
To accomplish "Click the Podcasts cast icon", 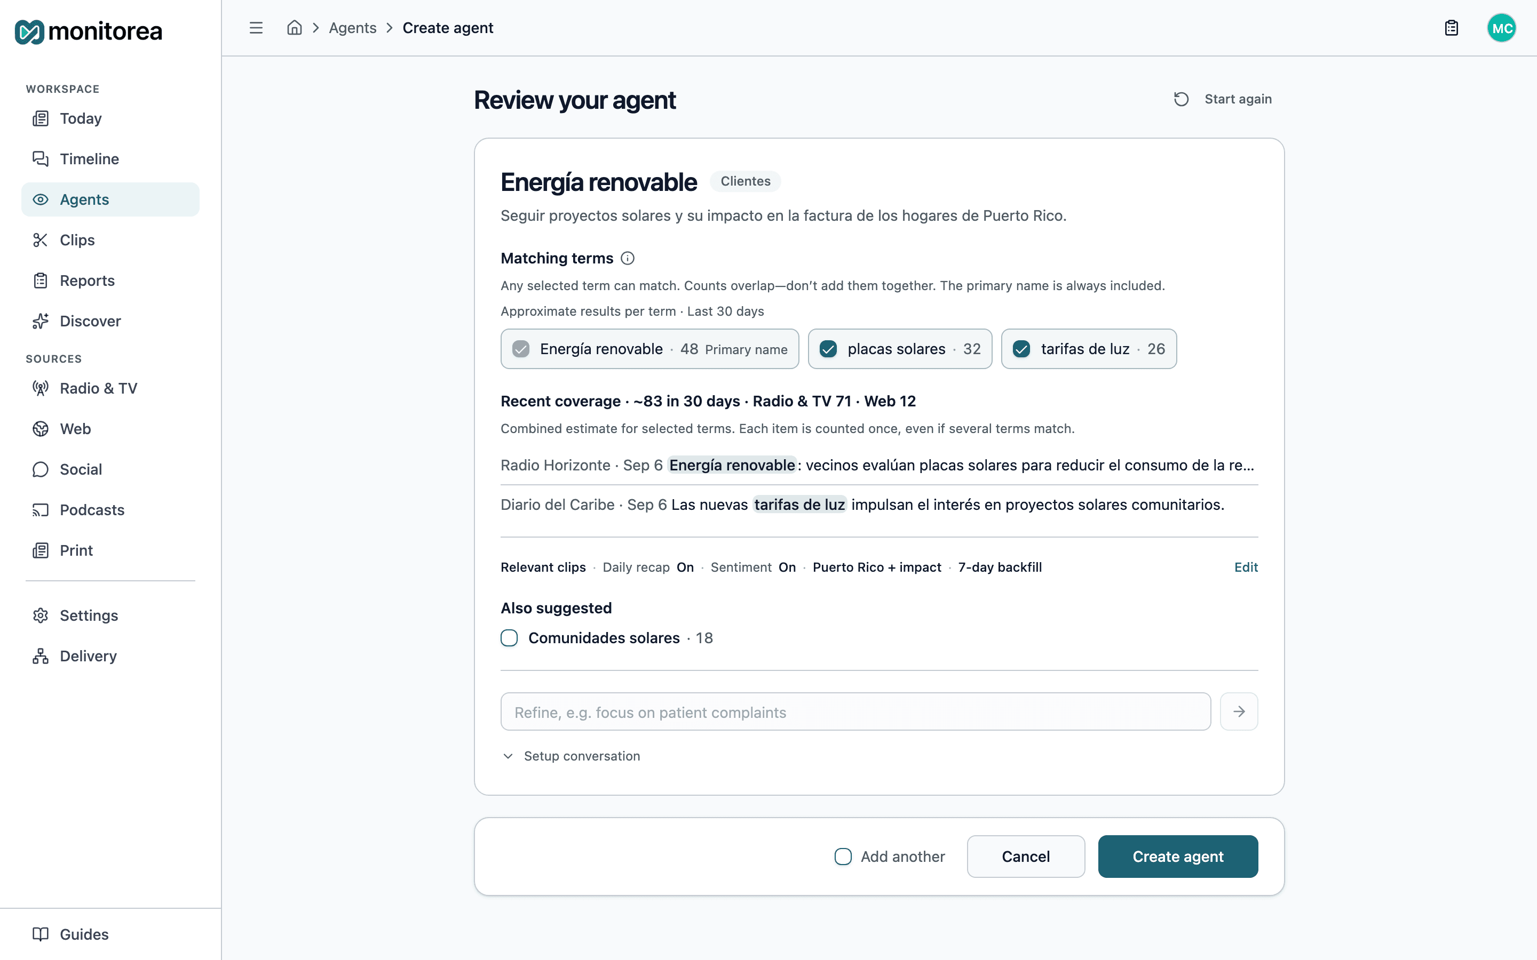I will click(41, 510).
